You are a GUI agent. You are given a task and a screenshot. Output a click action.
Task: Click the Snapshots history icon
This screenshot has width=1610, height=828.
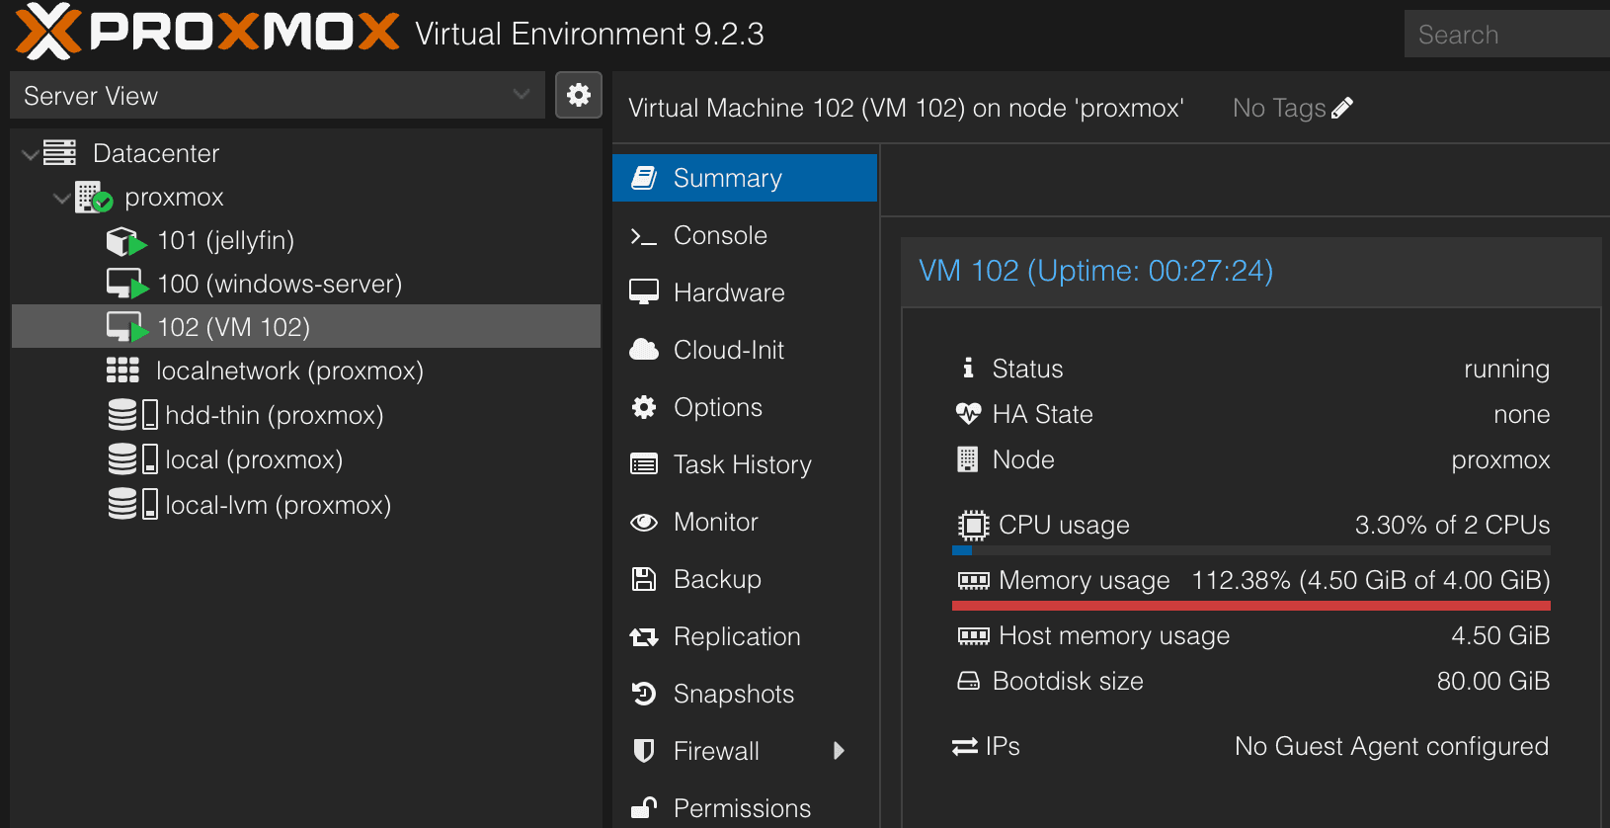644,694
